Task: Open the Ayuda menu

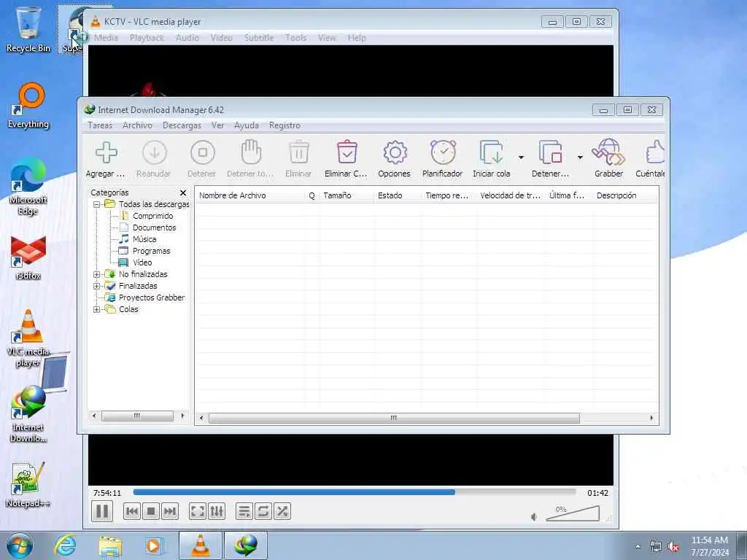Action: (247, 125)
